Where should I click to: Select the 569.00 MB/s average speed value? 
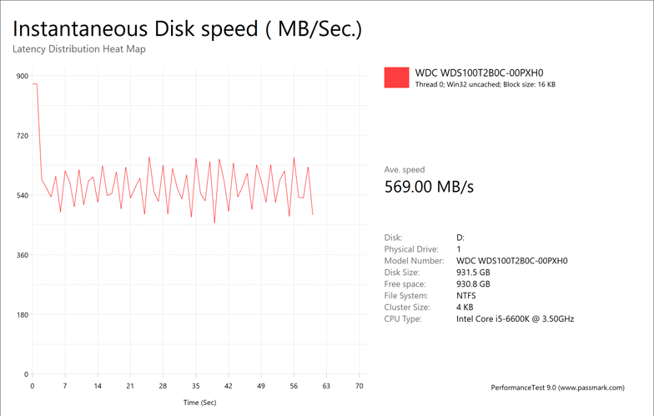[429, 187]
